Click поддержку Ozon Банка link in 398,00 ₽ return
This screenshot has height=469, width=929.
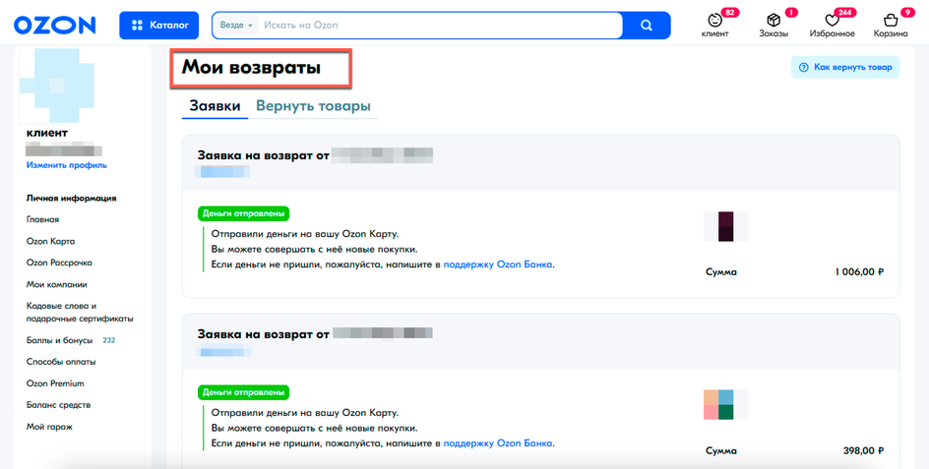(498, 442)
